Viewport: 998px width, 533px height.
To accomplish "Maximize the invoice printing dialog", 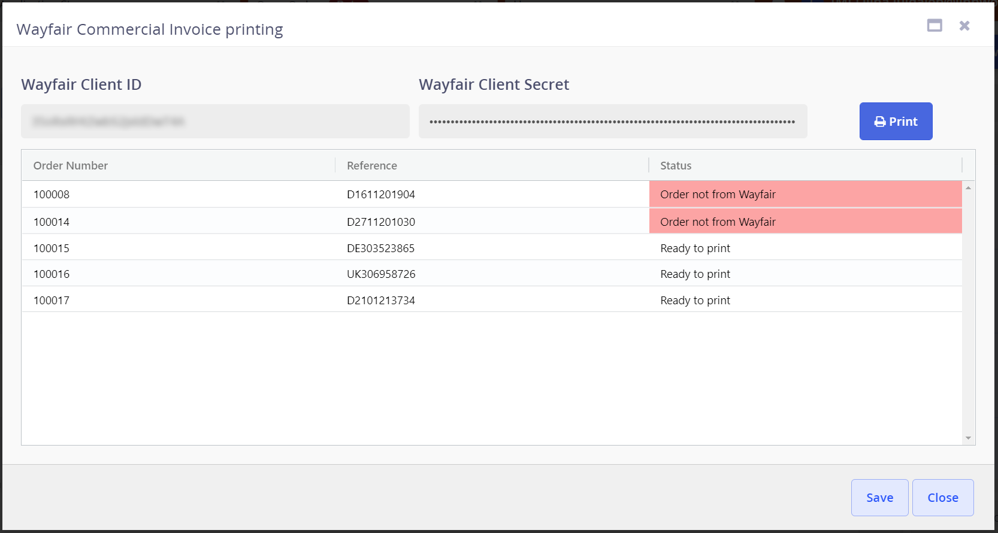I will (x=934, y=26).
